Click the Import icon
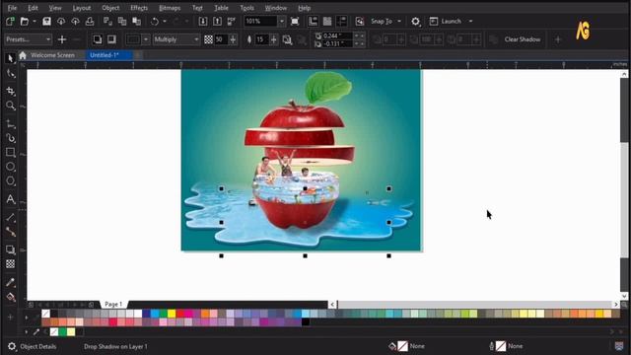The width and height of the screenshot is (631, 355). pyautogui.click(x=203, y=22)
